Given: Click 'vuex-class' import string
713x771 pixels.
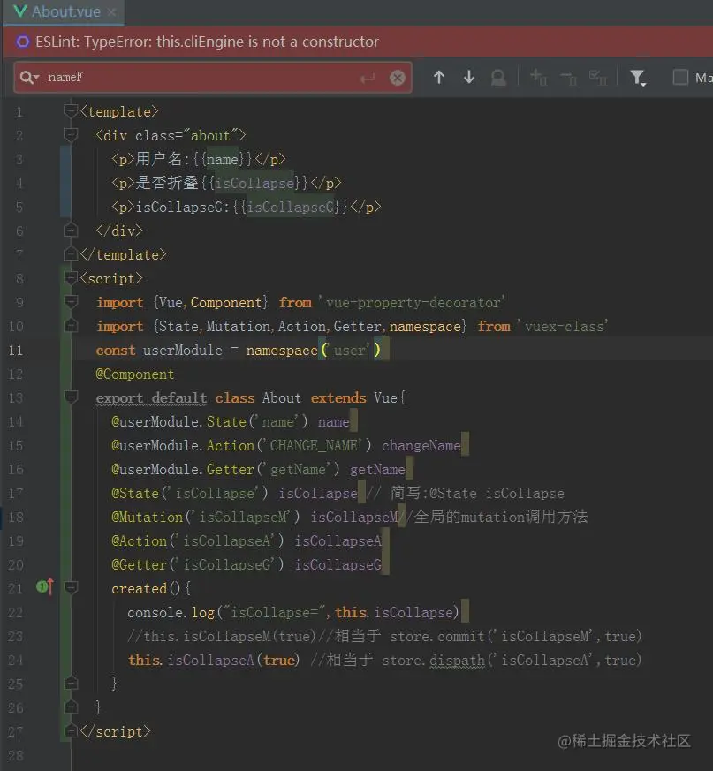Looking at the screenshot, I should click(x=562, y=327).
